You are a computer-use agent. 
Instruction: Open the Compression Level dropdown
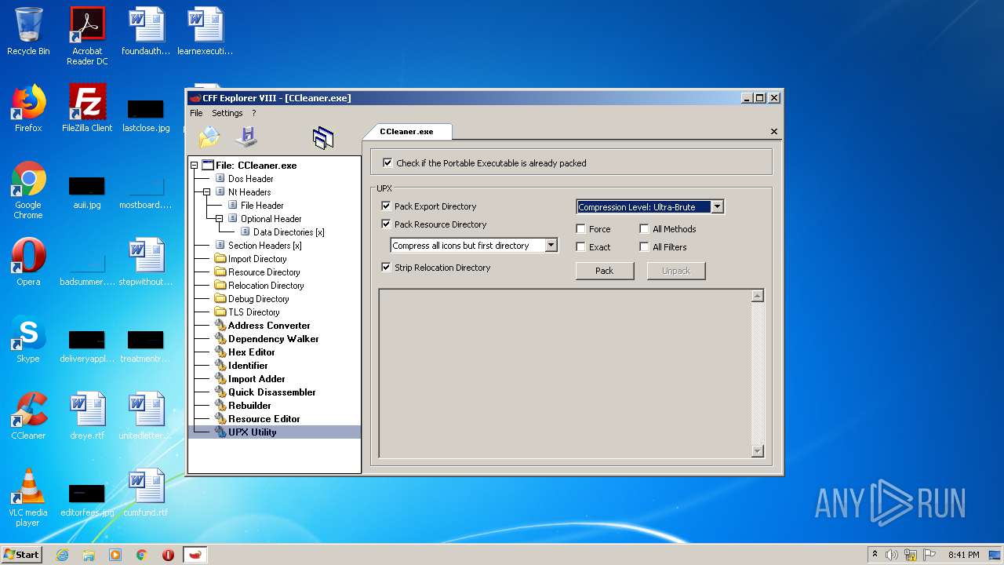tap(717, 207)
